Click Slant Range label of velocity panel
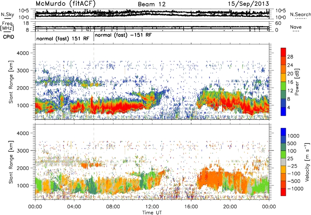Screen dimensions: 311x215 (x=11, y=162)
